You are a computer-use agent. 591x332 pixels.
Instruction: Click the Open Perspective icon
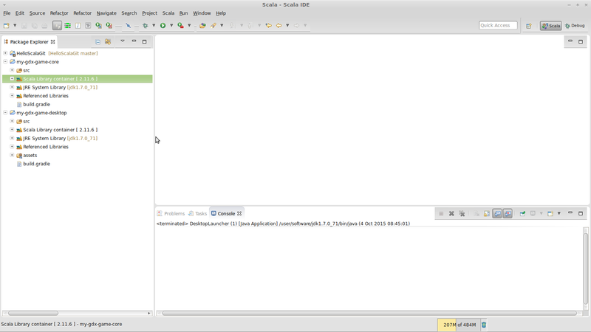[x=529, y=26]
